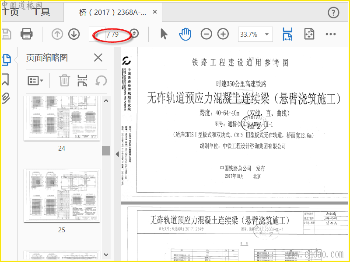The height and width of the screenshot is (262, 350).
Task: Open the thumbnail options list dropdown
Action: click(x=35, y=81)
